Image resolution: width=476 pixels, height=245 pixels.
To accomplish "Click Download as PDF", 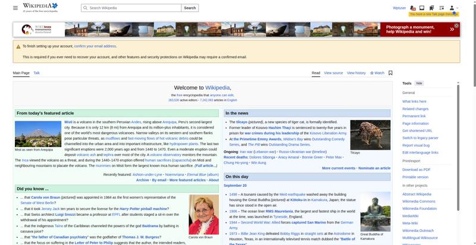I will coord(416,169).
